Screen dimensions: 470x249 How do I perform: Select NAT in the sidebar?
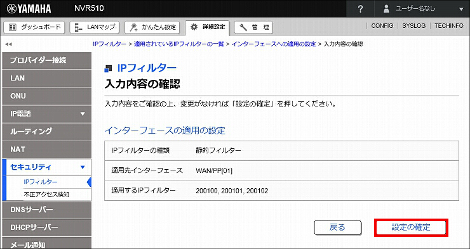click(x=46, y=150)
